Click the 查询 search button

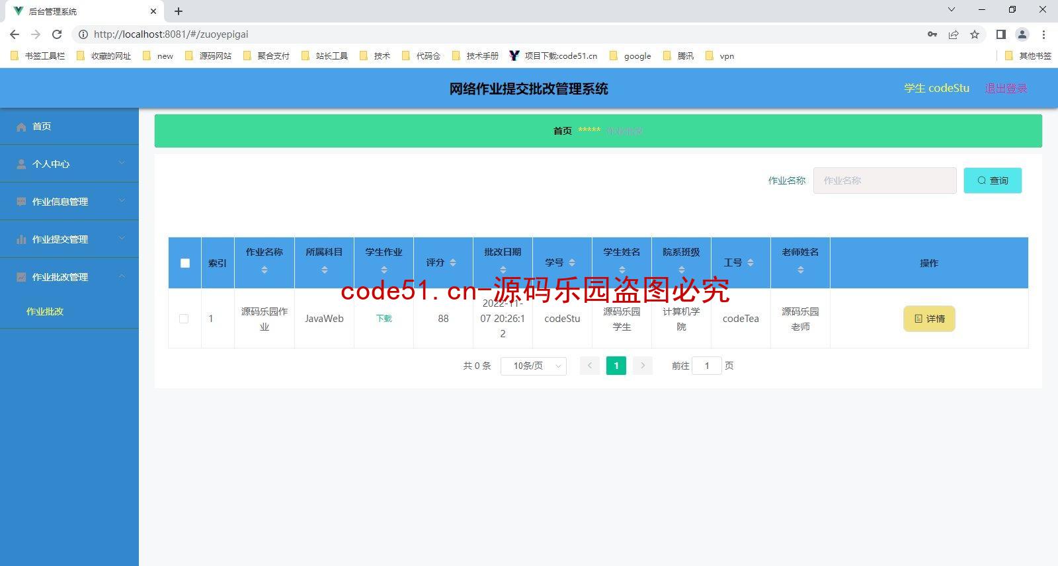coord(993,181)
